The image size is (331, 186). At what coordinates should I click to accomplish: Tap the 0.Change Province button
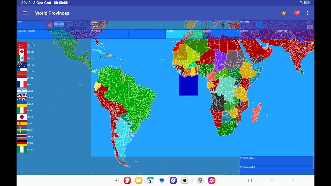(54, 34)
